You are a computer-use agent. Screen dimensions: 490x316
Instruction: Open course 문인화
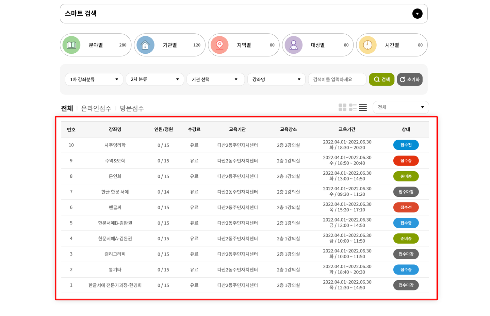pyautogui.click(x=115, y=176)
